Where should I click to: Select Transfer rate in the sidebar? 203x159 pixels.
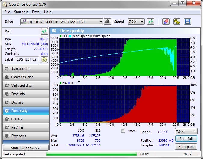pos(26,69)
